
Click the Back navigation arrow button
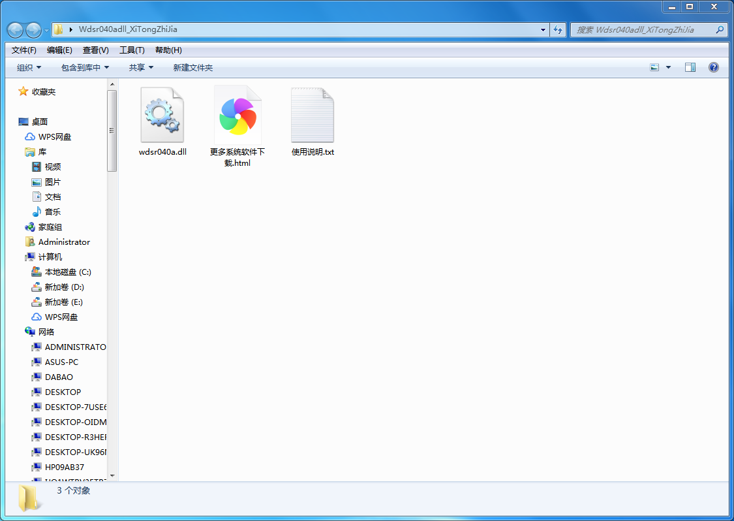tap(16, 30)
